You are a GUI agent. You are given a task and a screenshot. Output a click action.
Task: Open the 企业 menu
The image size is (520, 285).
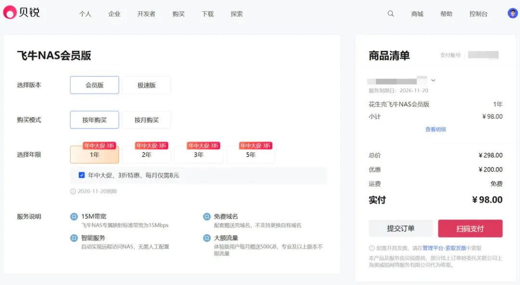[115, 14]
